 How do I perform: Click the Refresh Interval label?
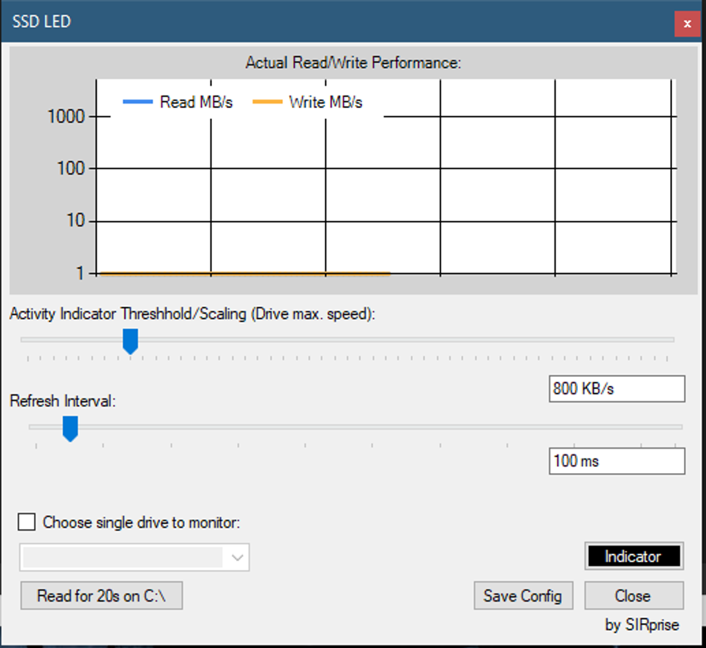tap(62, 400)
